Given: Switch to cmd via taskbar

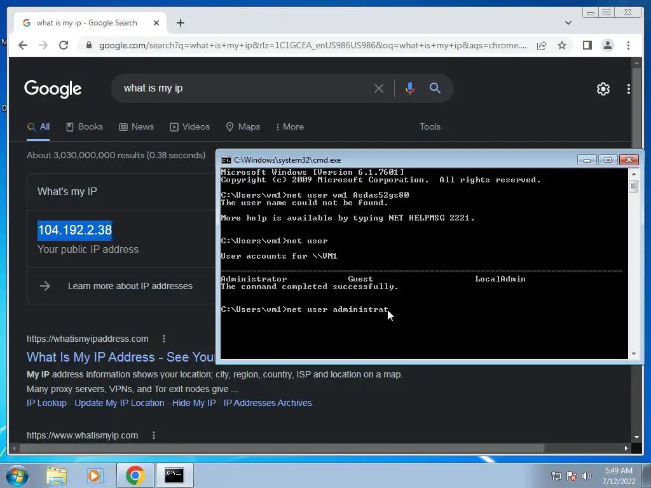Looking at the screenshot, I should tap(174, 475).
